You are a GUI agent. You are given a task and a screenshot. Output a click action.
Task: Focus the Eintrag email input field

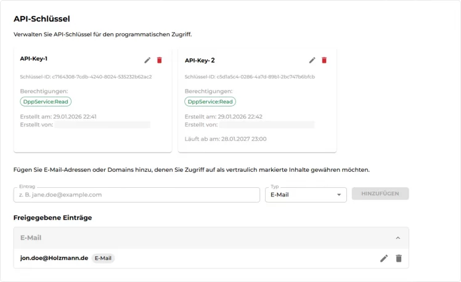tap(136, 195)
